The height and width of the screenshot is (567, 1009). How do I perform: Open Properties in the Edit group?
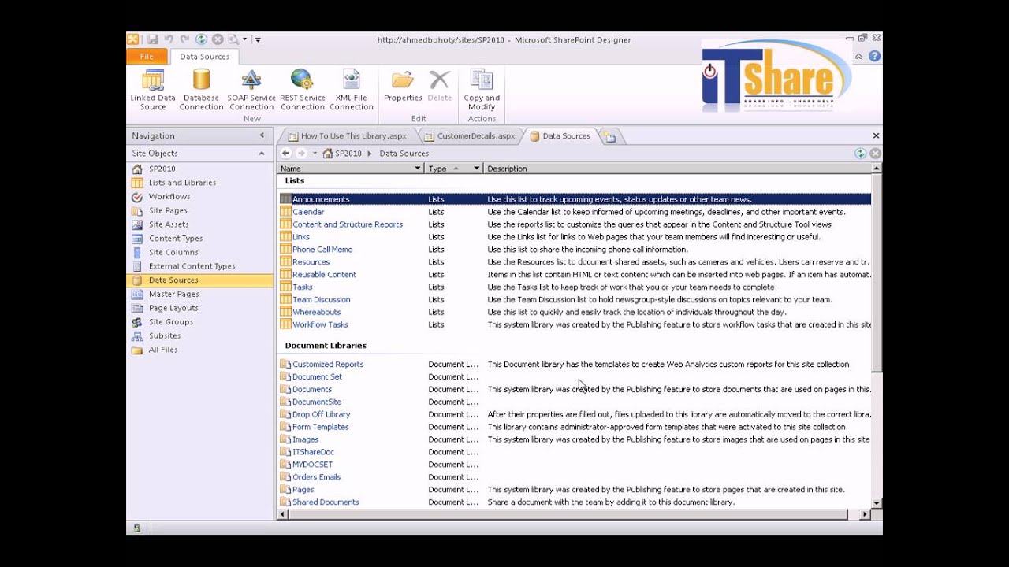click(x=403, y=87)
